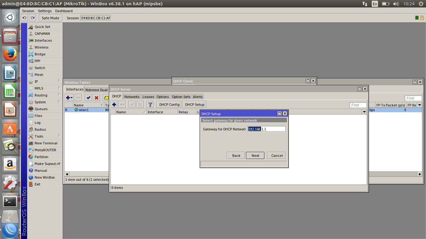Click the DHCP Server filter funnel icon

[x=150, y=105]
